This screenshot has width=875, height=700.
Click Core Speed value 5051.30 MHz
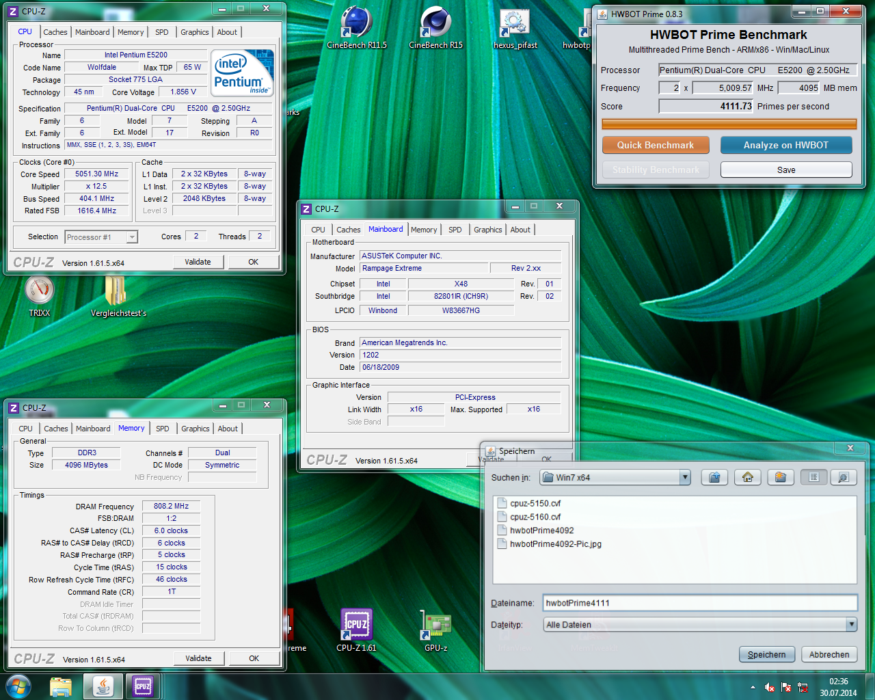click(x=97, y=174)
